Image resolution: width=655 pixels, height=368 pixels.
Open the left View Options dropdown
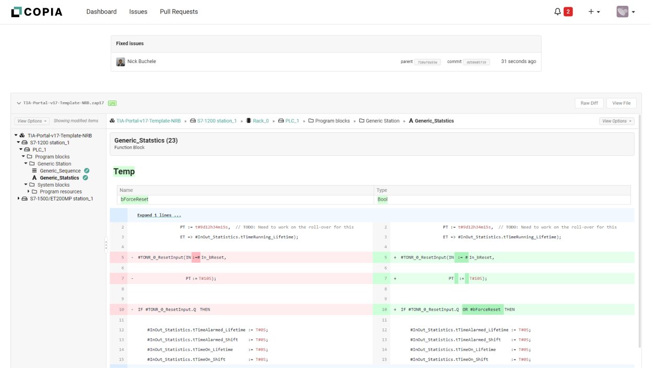tap(32, 121)
